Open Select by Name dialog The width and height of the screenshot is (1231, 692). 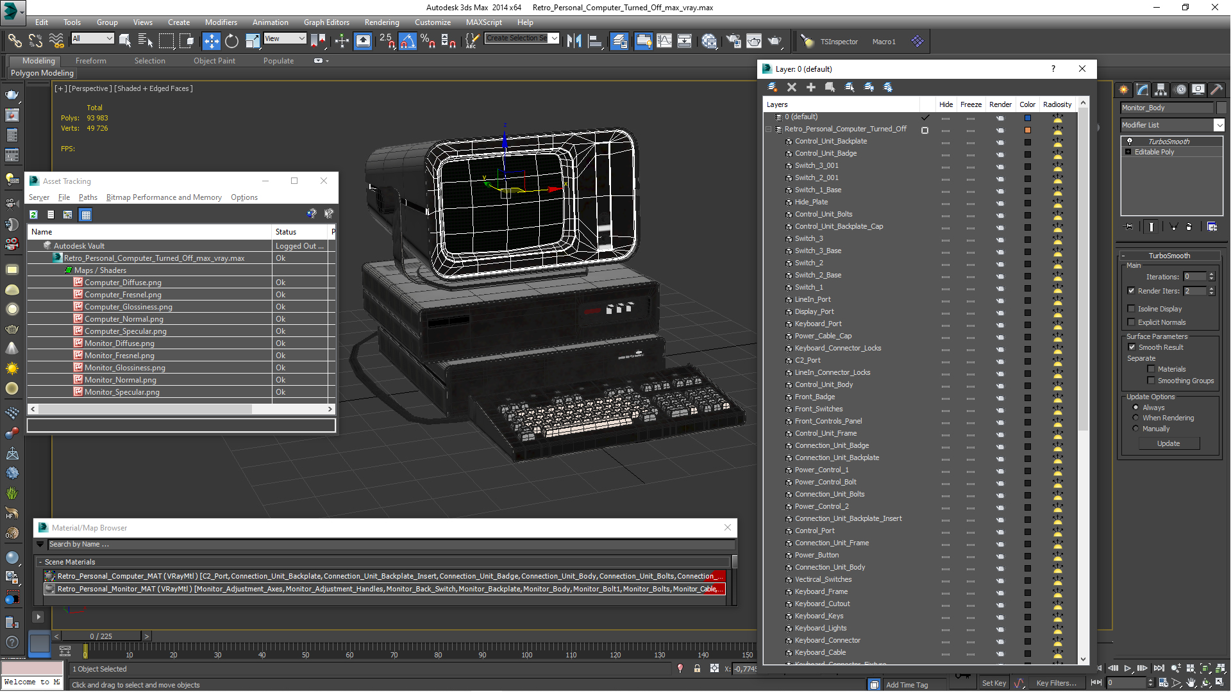[x=146, y=41]
